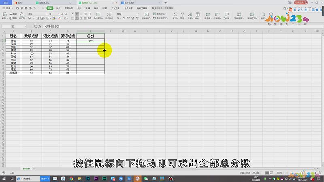Click the Home (开始) green tab button
Viewport: 324px width, 182px height.
[50, 8]
